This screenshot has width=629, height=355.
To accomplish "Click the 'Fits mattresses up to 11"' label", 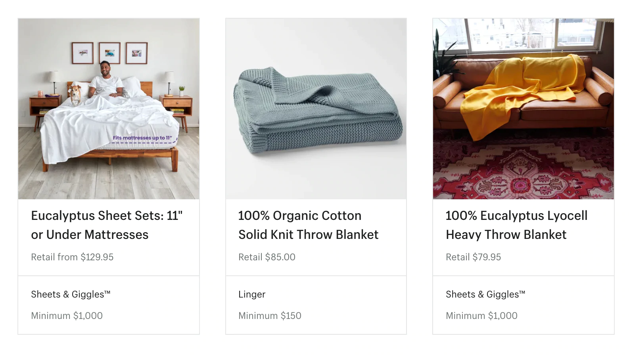I will 142,138.
